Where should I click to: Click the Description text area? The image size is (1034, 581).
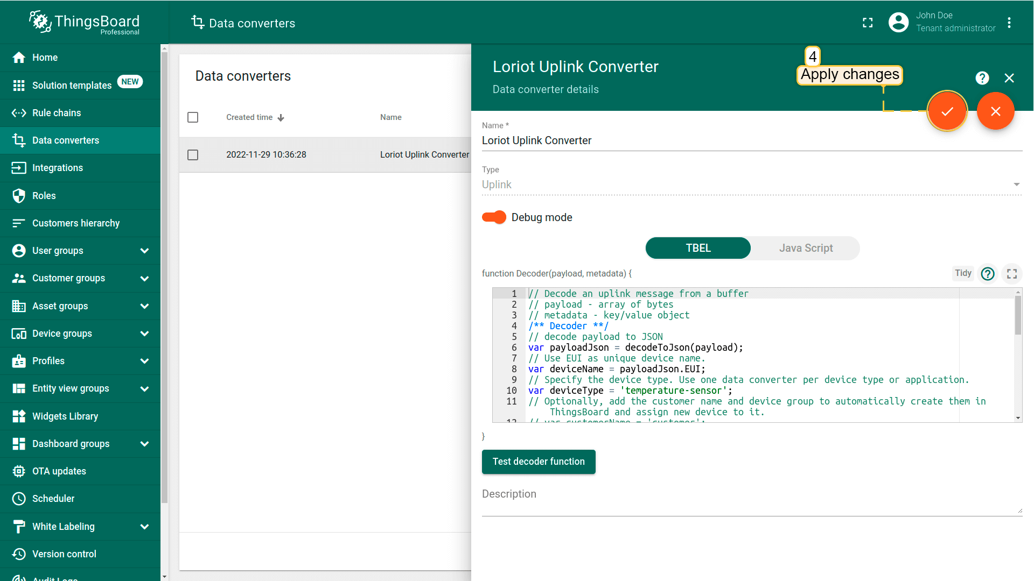click(x=752, y=500)
